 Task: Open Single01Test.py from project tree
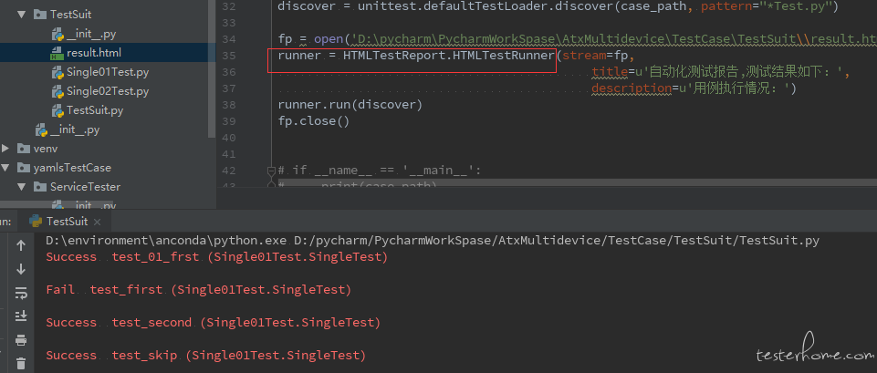coord(108,72)
